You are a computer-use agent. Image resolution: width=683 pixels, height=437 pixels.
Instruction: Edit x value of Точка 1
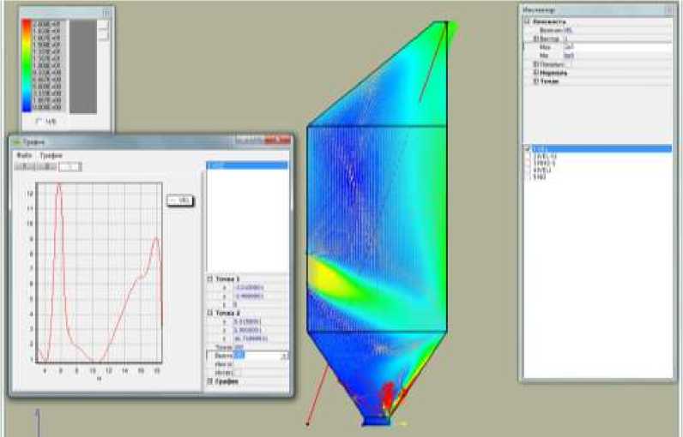261,287
